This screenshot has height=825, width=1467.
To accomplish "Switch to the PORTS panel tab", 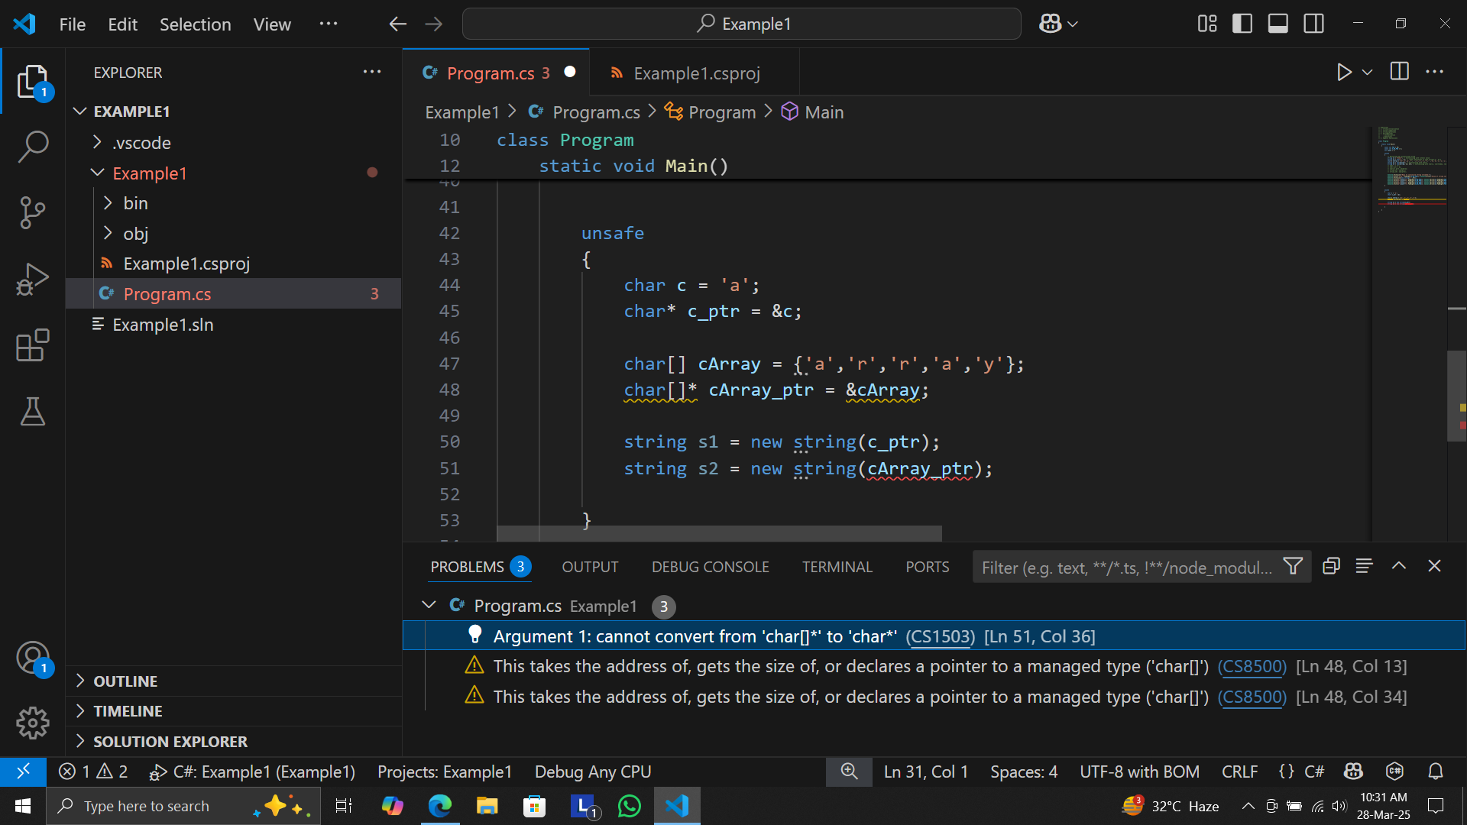I will (927, 567).
